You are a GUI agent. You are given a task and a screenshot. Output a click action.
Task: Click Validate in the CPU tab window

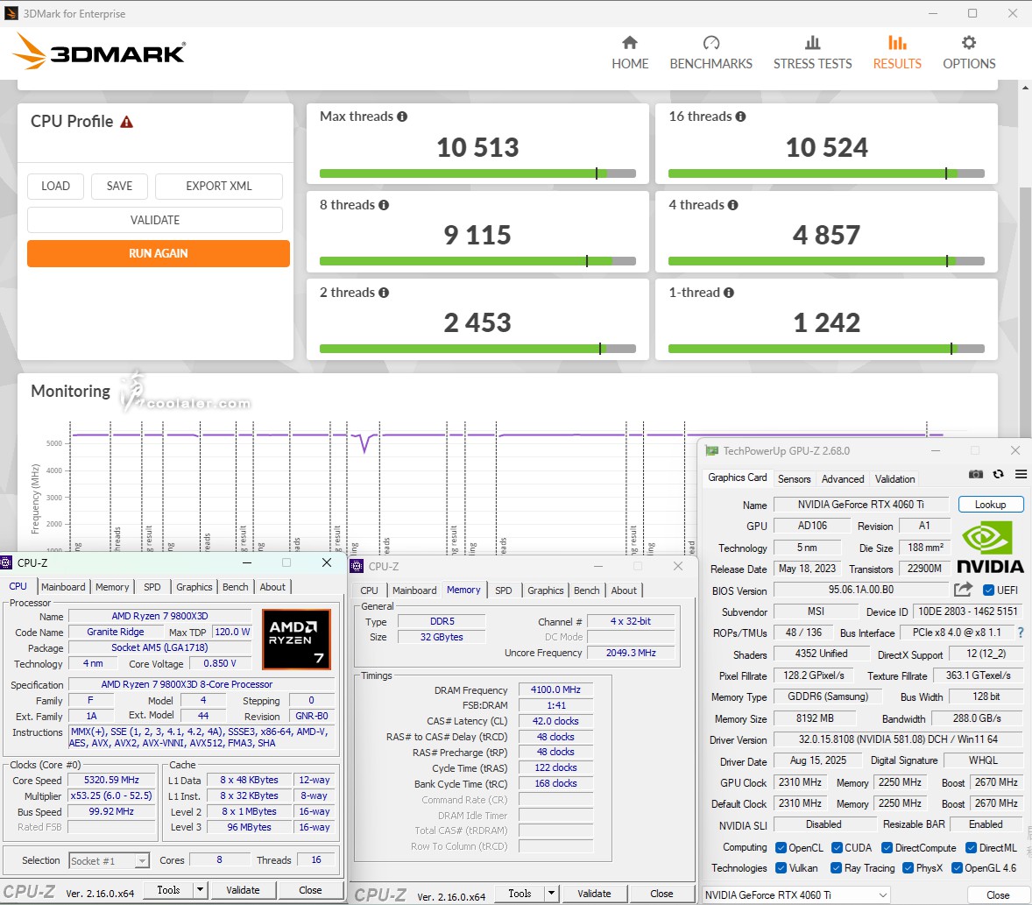243,890
